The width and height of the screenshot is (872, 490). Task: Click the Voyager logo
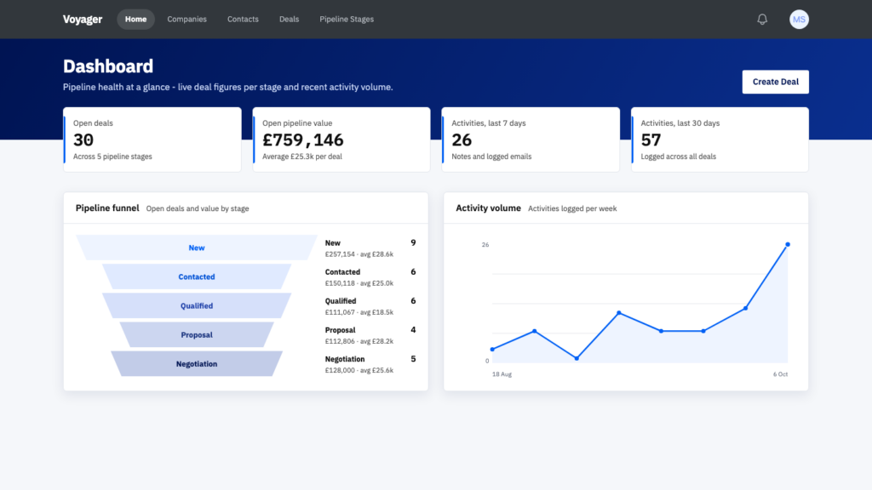83,20
